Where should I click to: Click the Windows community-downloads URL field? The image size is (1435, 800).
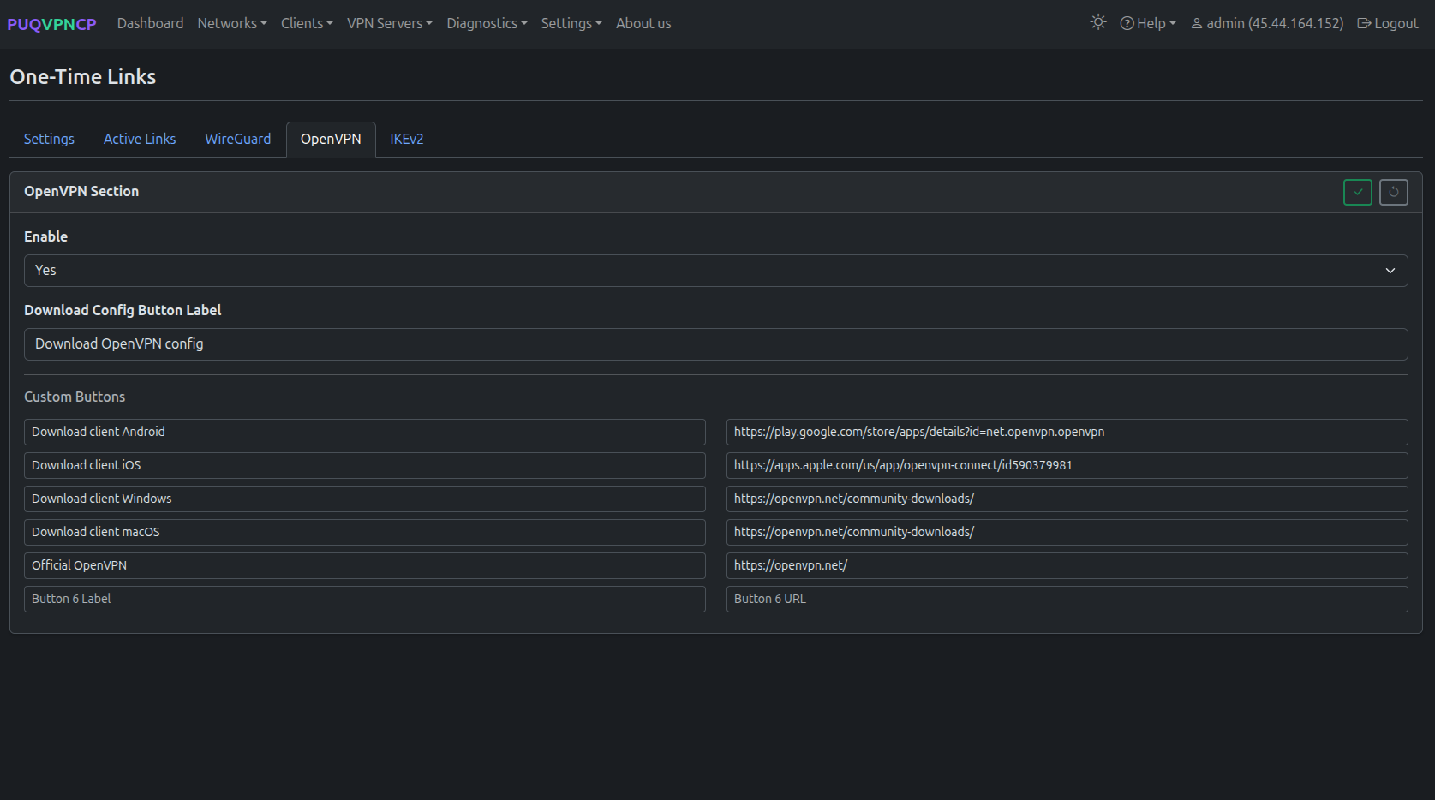click(1067, 499)
